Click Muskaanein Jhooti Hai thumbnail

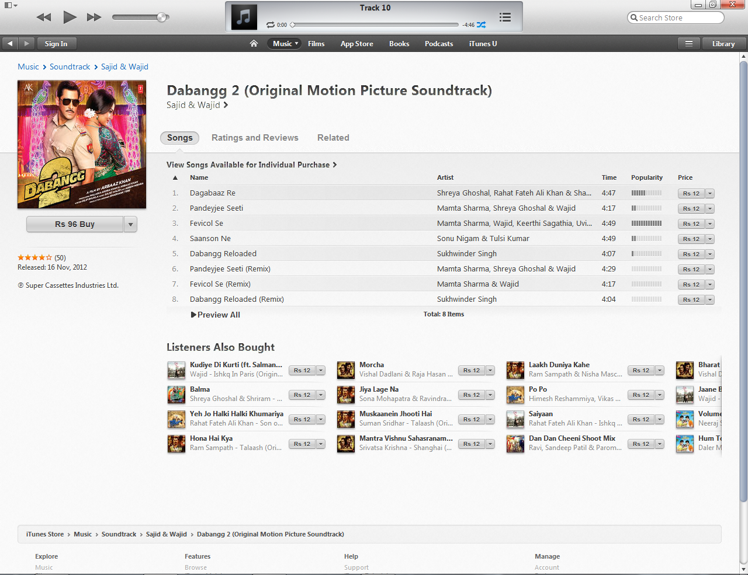(x=346, y=419)
